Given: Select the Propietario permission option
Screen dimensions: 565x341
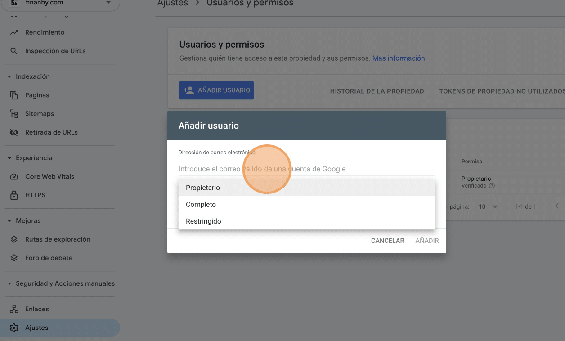Looking at the screenshot, I should pos(307,188).
